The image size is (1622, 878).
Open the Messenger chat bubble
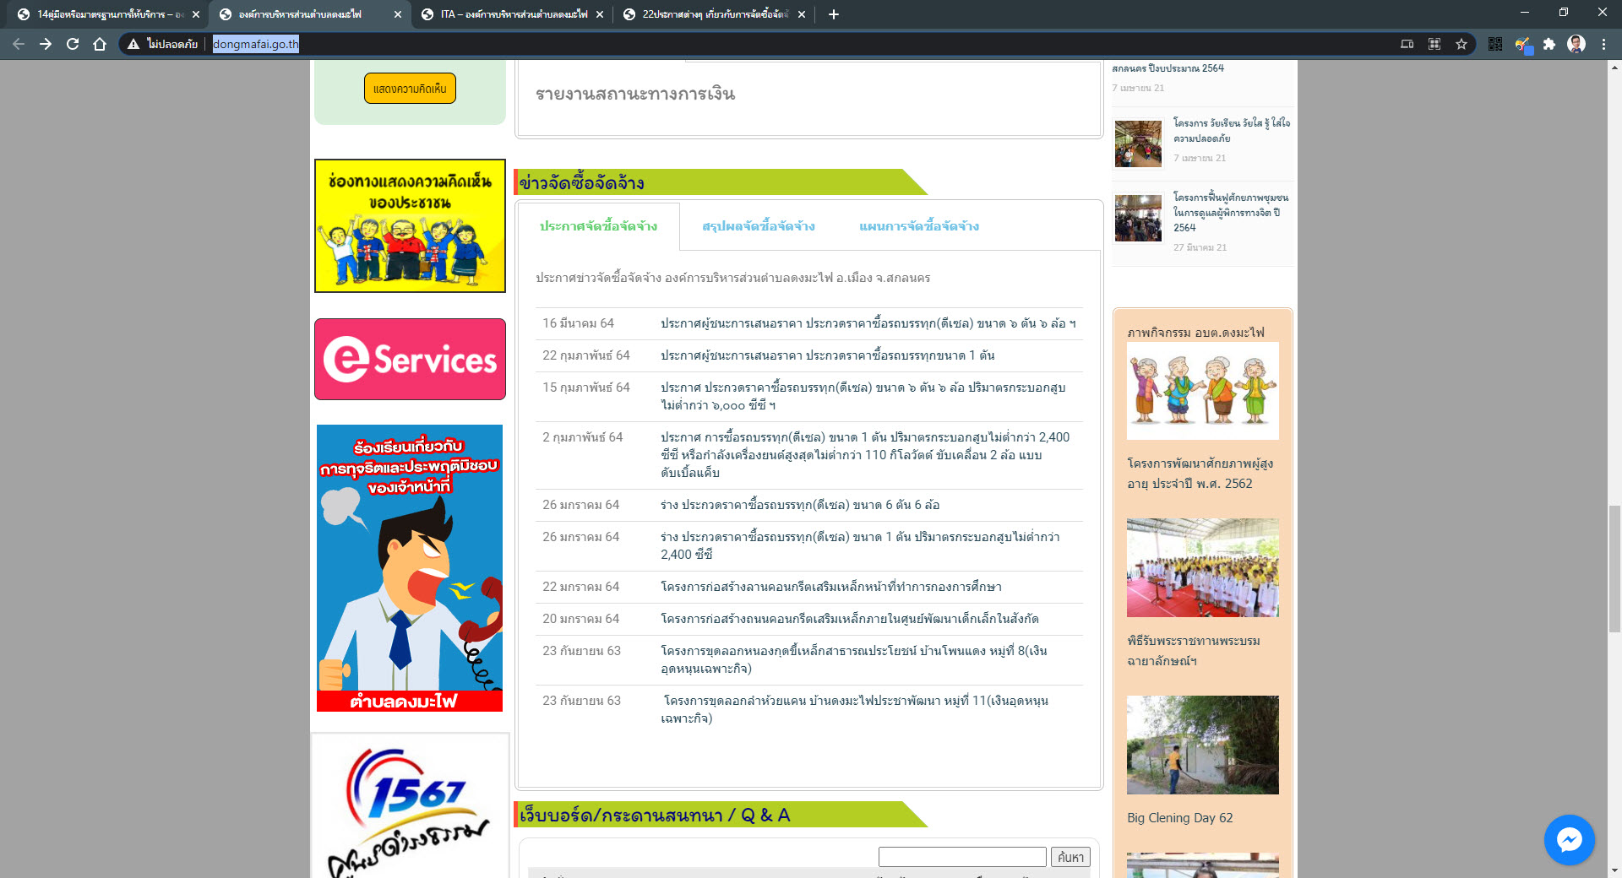[1569, 840]
